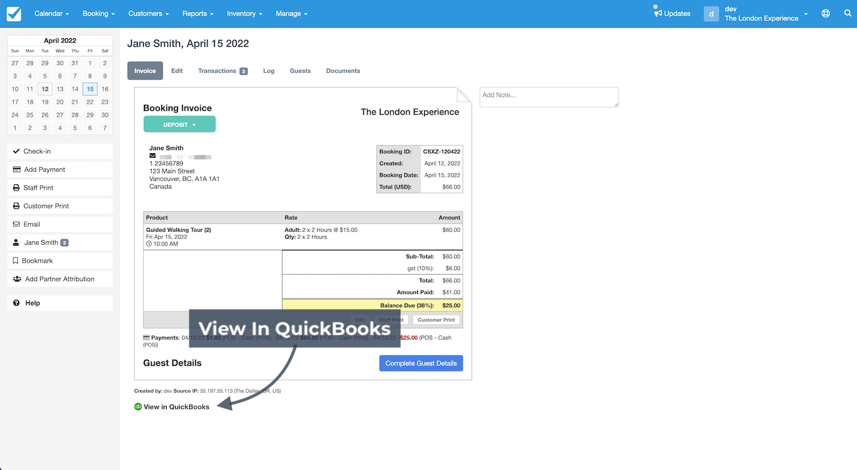Viewport: 857px width, 470px height.
Task: Open Inventory dropdown menu
Action: [245, 13]
